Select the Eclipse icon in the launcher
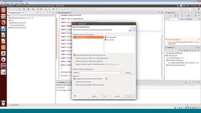The height and width of the screenshot is (113, 201). 3,66
